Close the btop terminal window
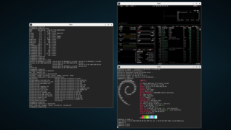 tap(200, 4)
